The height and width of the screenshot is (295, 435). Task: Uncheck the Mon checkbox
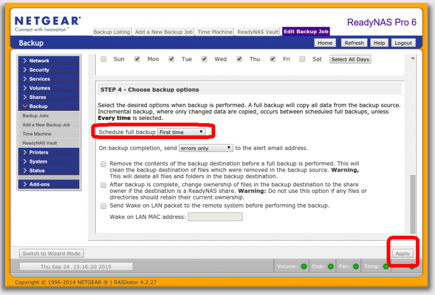tap(137, 59)
